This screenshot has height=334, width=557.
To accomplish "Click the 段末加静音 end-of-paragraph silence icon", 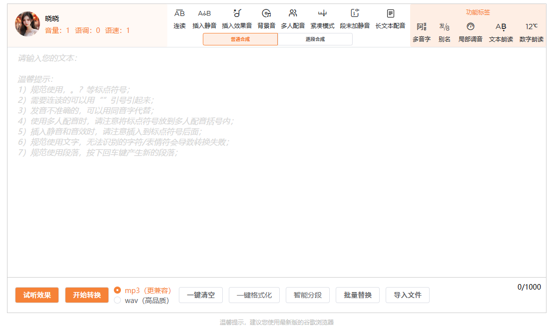I will [x=353, y=20].
